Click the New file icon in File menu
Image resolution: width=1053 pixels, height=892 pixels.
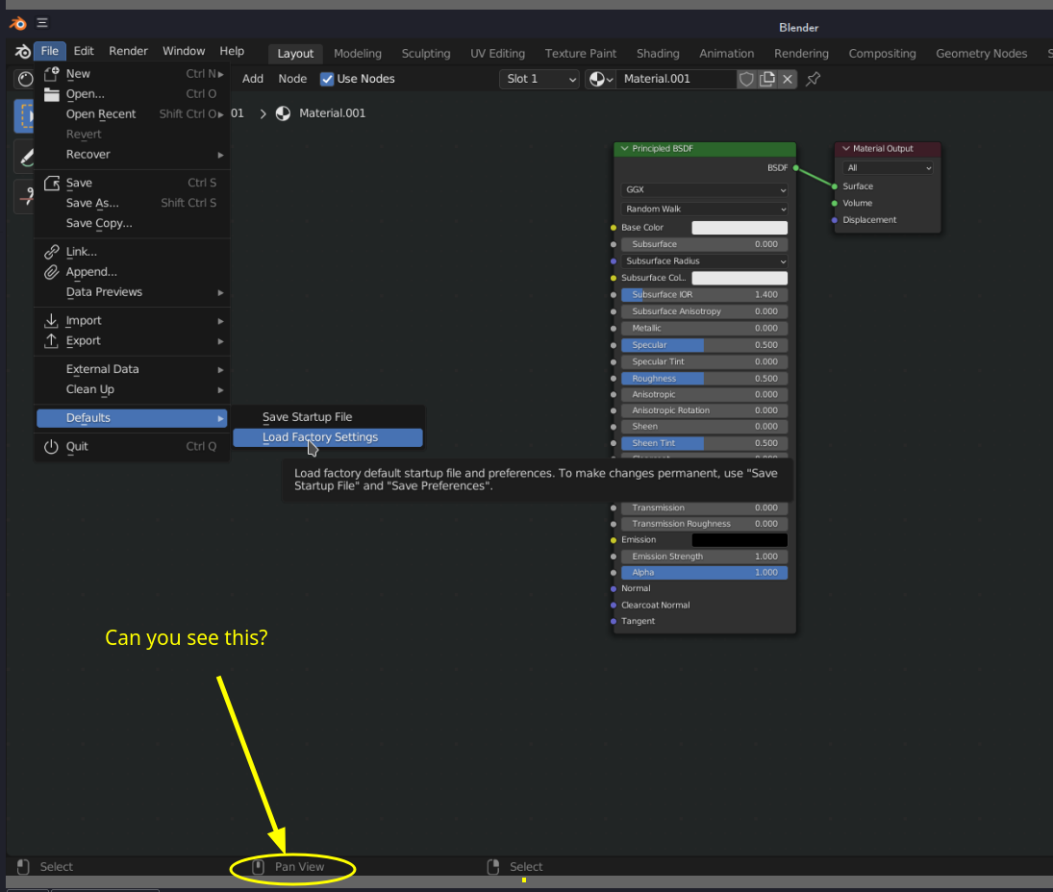(52, 74)
